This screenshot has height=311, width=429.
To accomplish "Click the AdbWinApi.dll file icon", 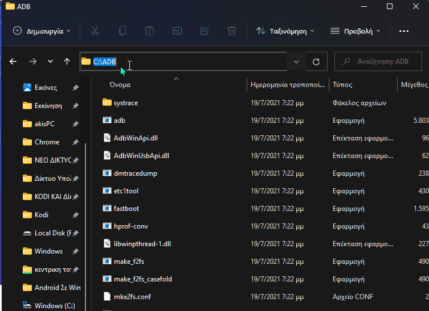I will (107, 138).
